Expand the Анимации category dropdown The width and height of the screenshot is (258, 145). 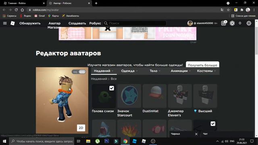click(x=181, y=71)
